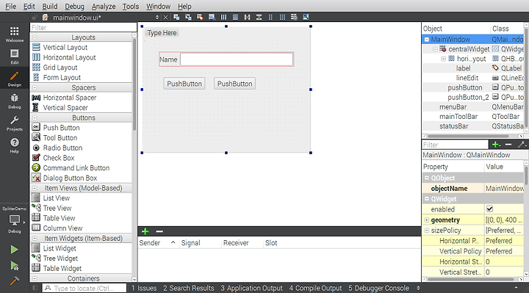Collapse the QObject property group
The height and width of the screenshot is (293, 529).
[x=427, y=178]
